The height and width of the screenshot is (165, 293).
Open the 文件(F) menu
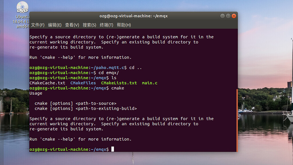tap(38, 25)
